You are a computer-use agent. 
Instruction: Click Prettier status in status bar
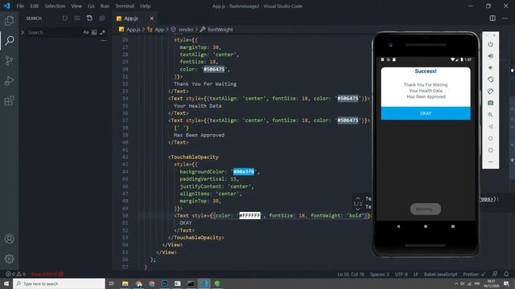tap(474, 275)
